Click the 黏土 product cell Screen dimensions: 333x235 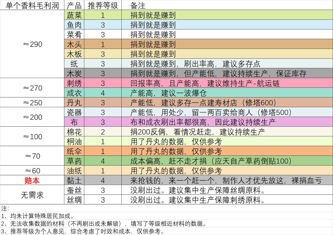[x=74, y=180]
